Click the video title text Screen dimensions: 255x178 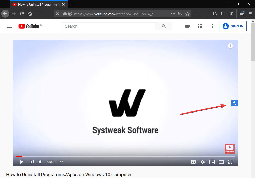pyautogui.click(x=69, y=175)
